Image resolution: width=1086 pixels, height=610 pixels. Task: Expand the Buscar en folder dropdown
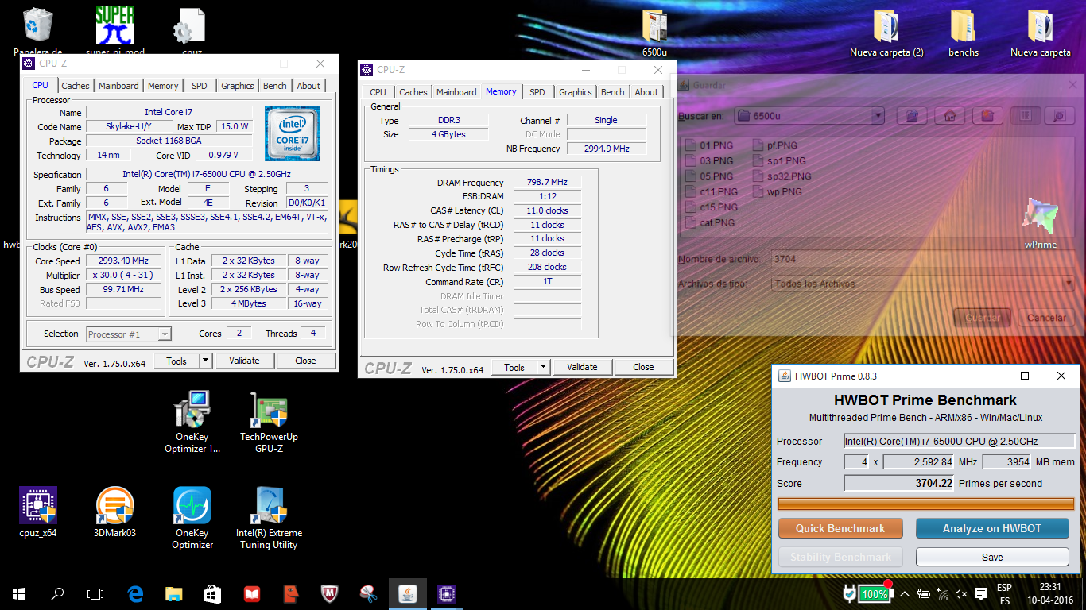tap(878, 116)
